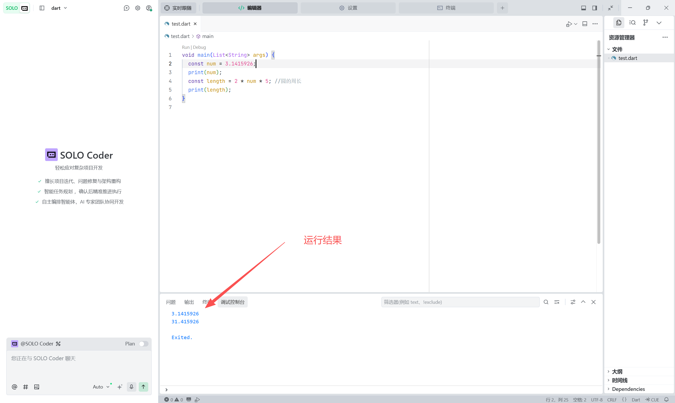Click the clear filter icon in panel

[557, 302]
